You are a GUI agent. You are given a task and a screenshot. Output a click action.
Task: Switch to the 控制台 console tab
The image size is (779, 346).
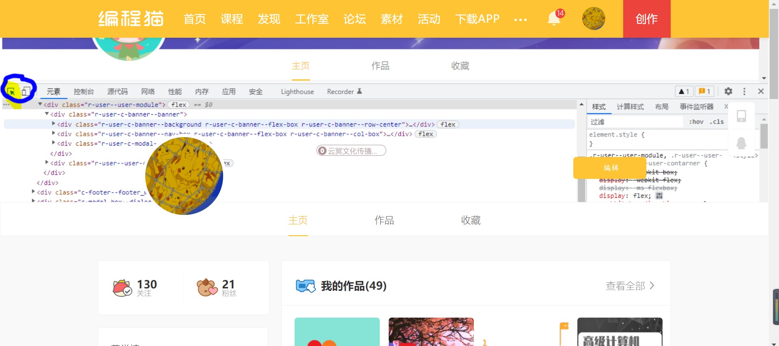coord(84,91)
